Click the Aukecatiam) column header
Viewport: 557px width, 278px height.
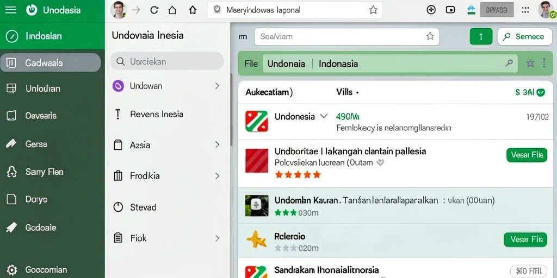pos(269,92)
